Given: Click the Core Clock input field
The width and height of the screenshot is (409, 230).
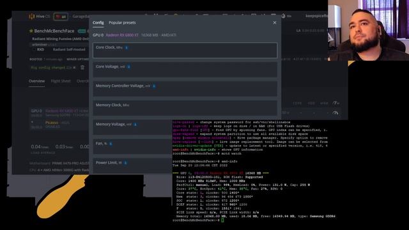Looking at the screenshot, I should click(x=185, y=50).
